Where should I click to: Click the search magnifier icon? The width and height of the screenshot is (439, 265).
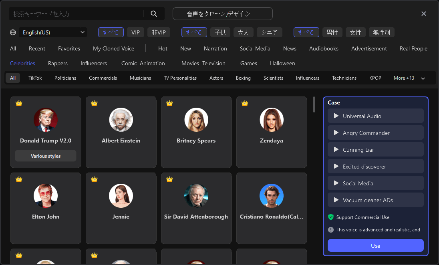[x=154, y=14]
